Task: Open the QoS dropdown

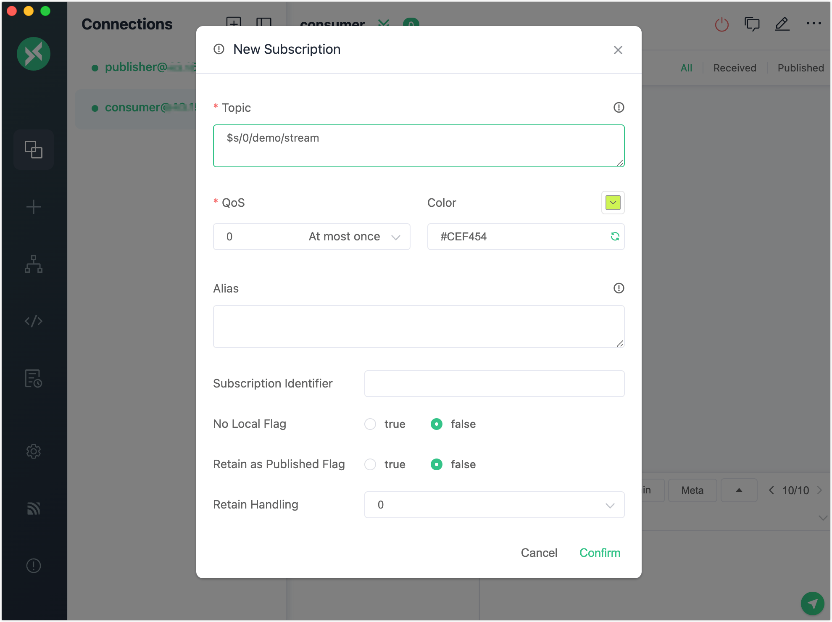Action: 311,237
